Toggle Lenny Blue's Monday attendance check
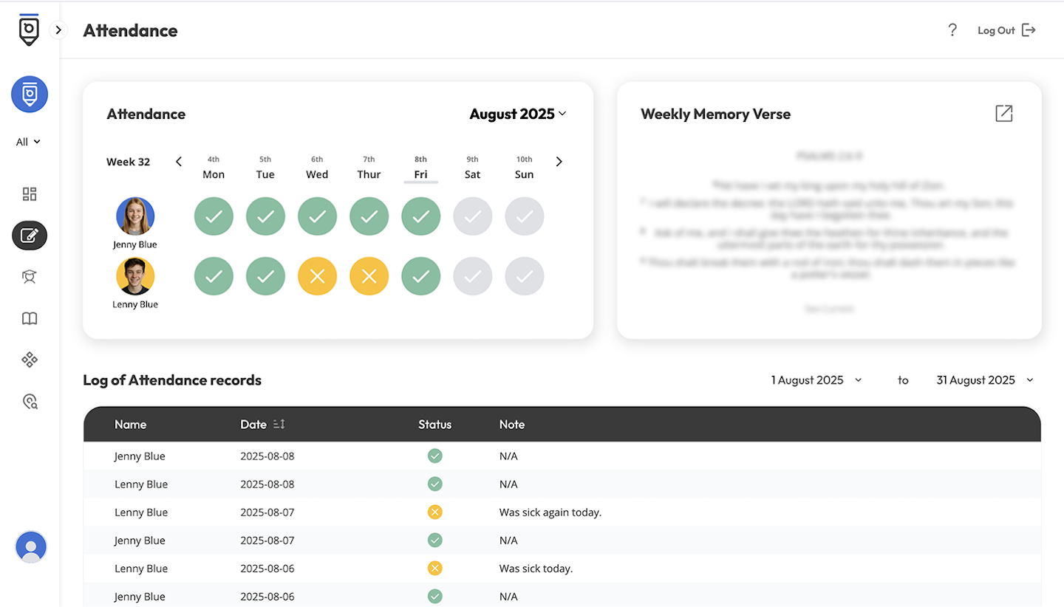The height and width of the screenshot is (607, 1064). pos(214,276)
